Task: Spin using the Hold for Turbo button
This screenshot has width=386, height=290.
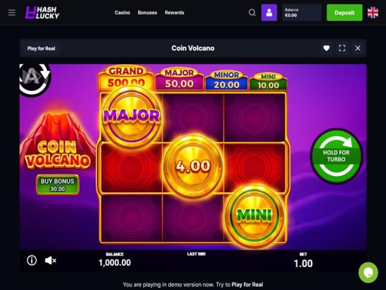Action: click(x=336, y=156)
